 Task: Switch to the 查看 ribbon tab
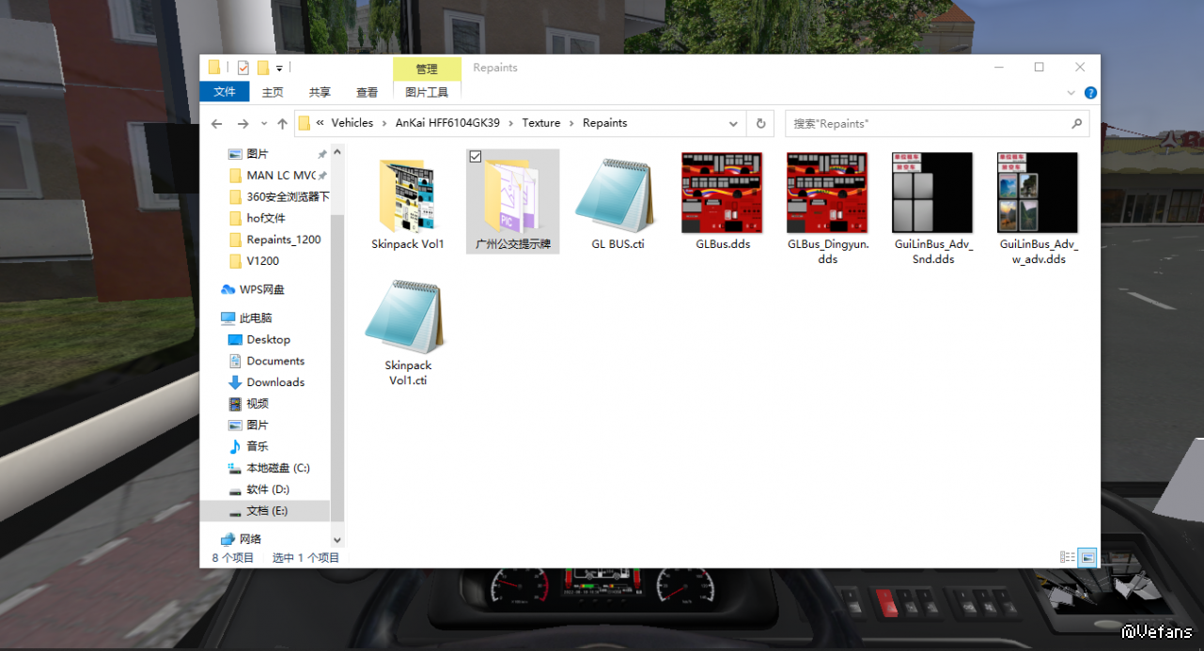(x=367, y=92)
